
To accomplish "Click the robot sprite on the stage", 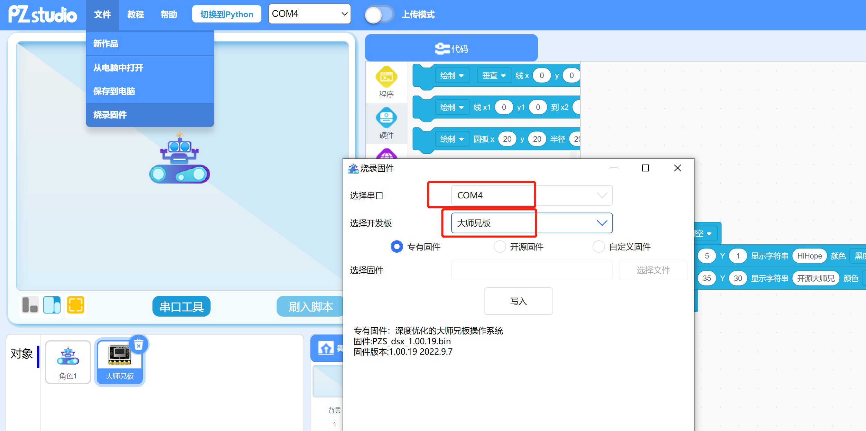I will click(x=179, y=158).
